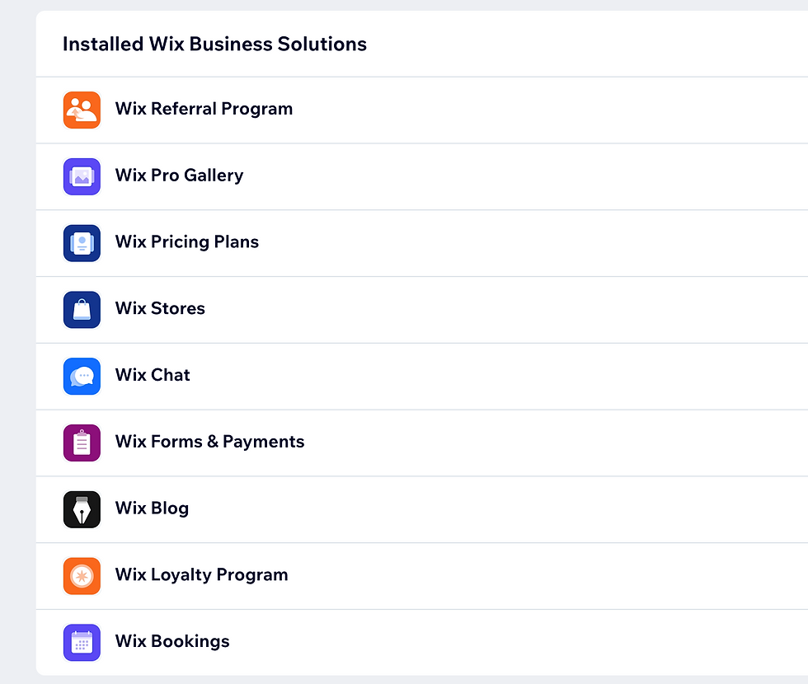Open the Wix Bookings label
The width and height of the screenshot is (808, 684).
[172, 641]
